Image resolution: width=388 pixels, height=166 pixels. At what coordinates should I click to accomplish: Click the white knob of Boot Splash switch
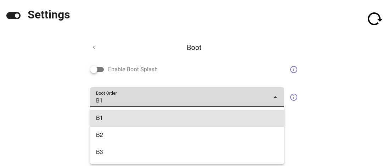pyautogui.click(x=94, y=70)
